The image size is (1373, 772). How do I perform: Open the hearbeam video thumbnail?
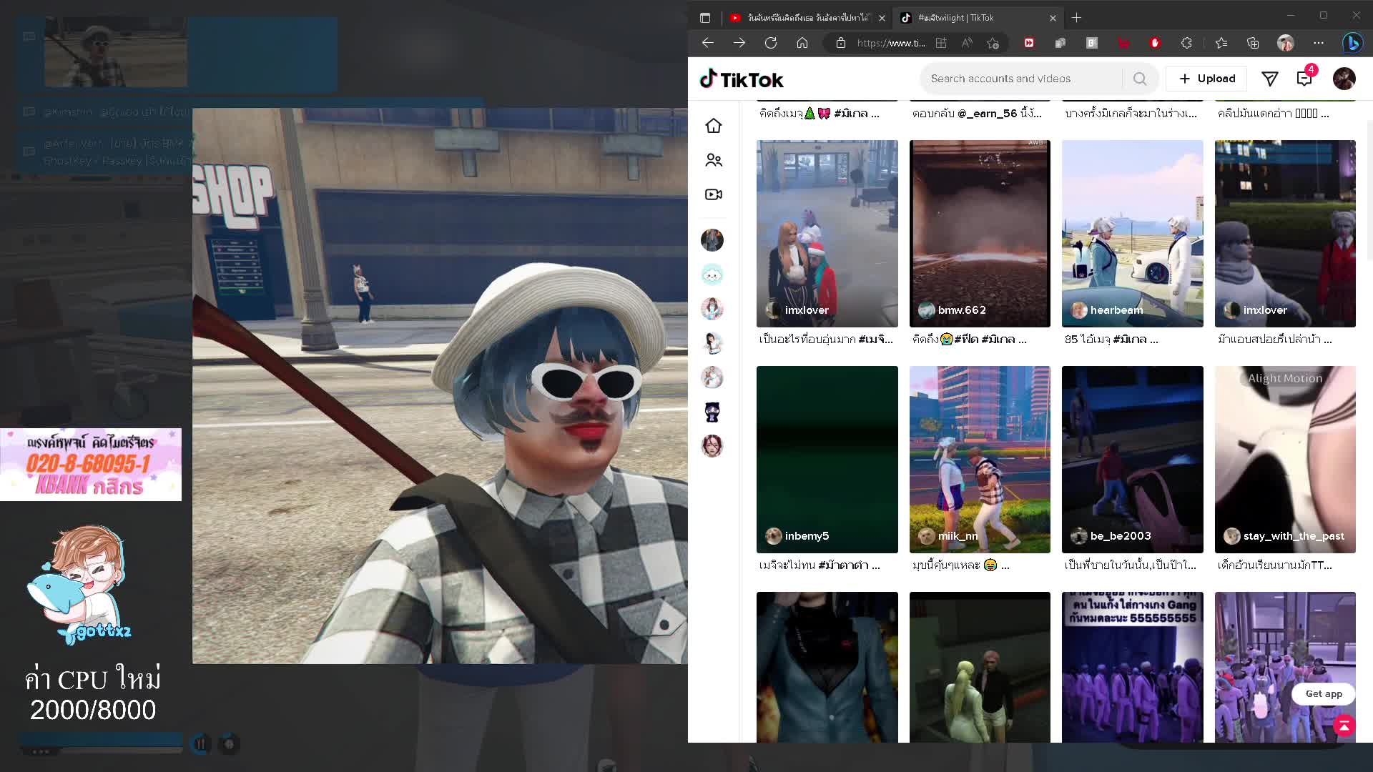pos(1132,233)
